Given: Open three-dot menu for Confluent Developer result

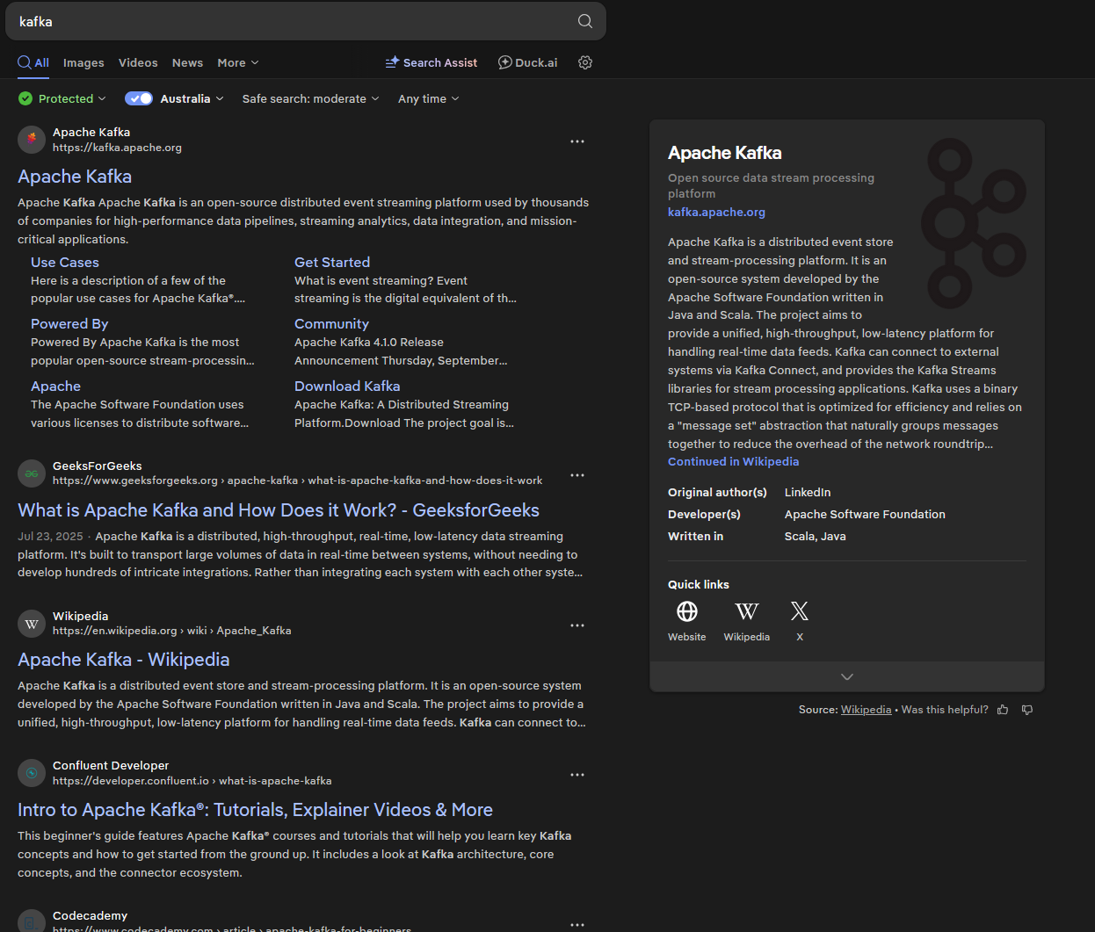Looking at the screenshot, I should [577, 775].
